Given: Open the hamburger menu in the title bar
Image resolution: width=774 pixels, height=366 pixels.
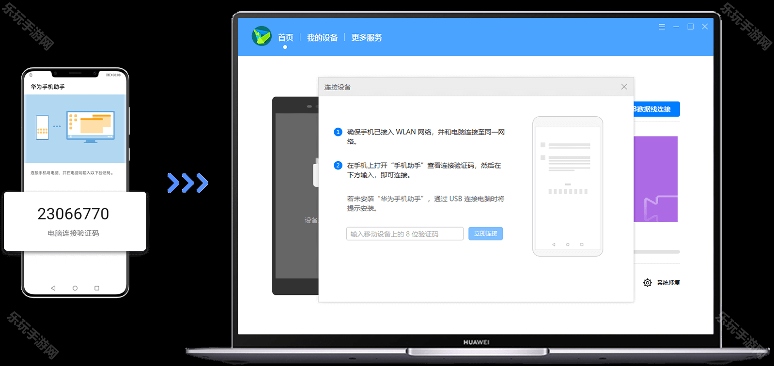Looking at the screenshot, I should tap(662, 27).
